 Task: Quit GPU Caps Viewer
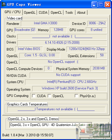point(101,134)
